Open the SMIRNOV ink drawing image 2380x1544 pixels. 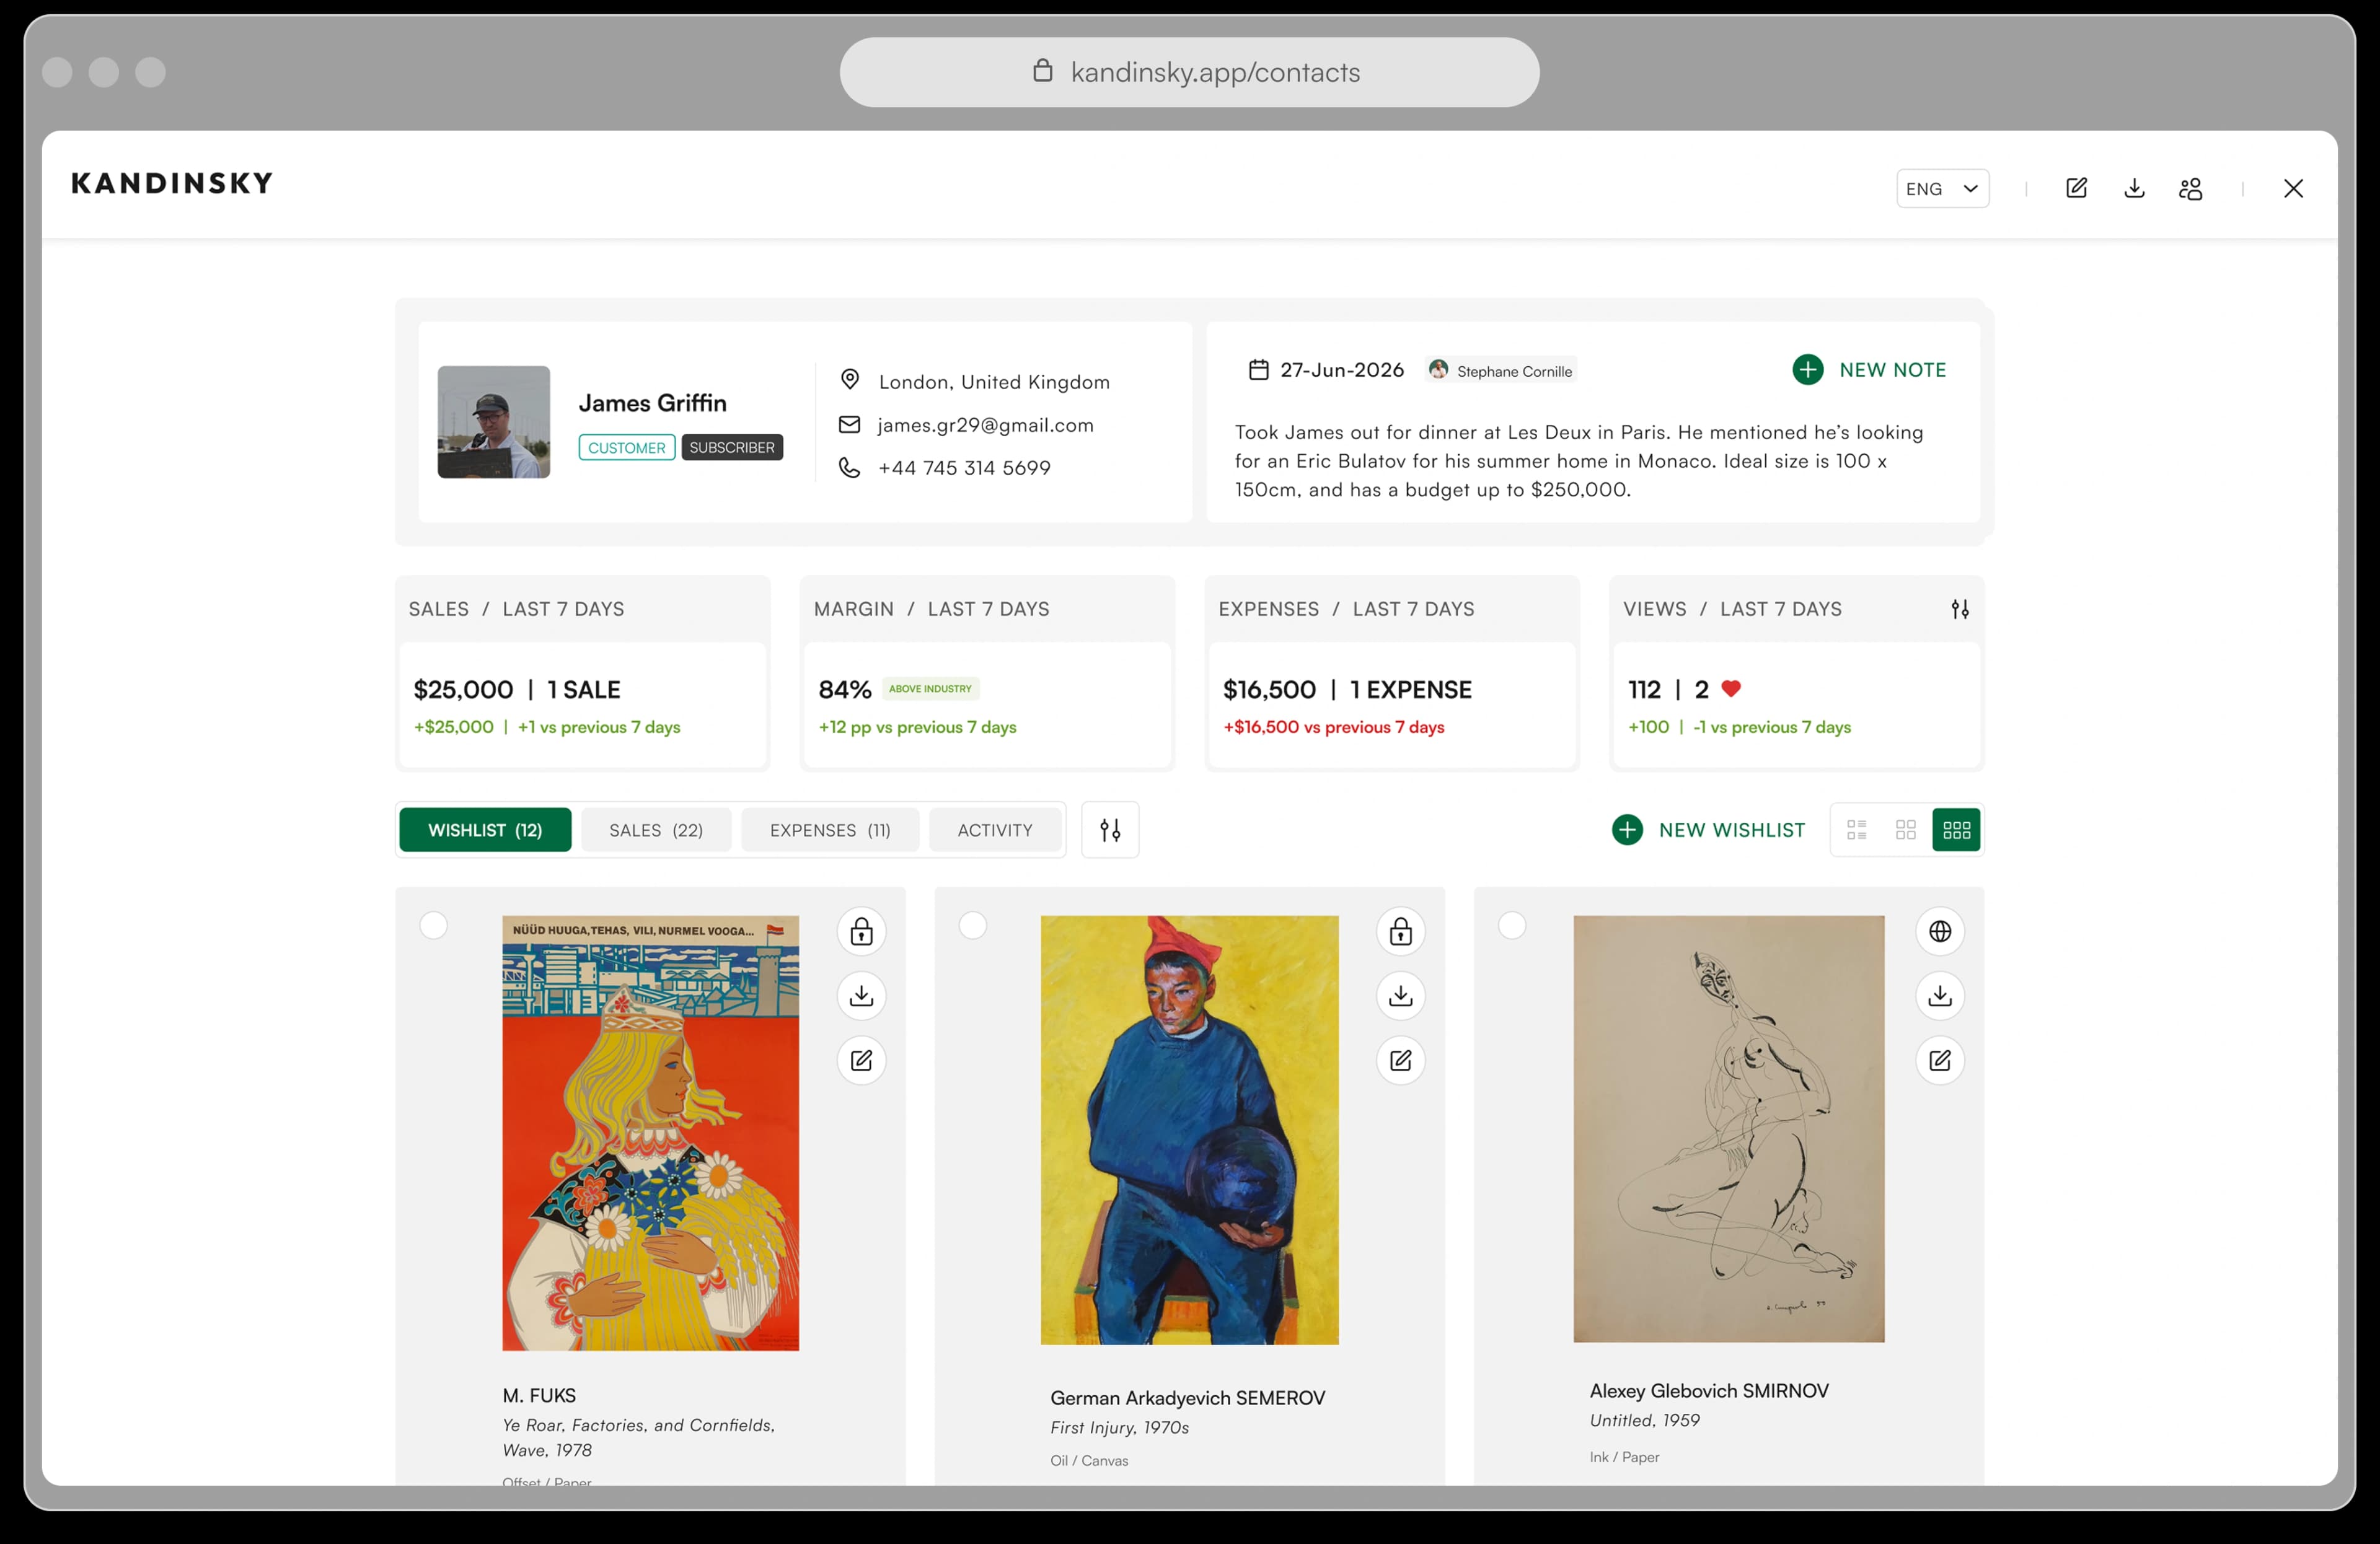click(1728, 1128)
